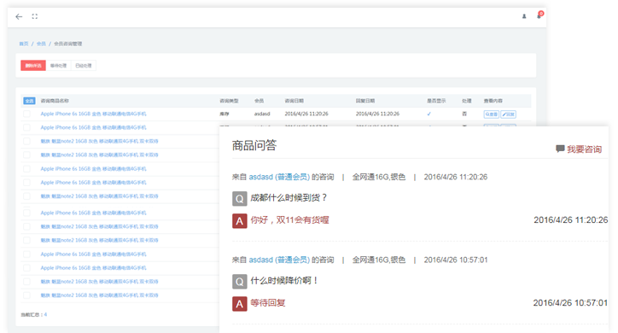Open the user profile icon in the top bar

point(524,16)
